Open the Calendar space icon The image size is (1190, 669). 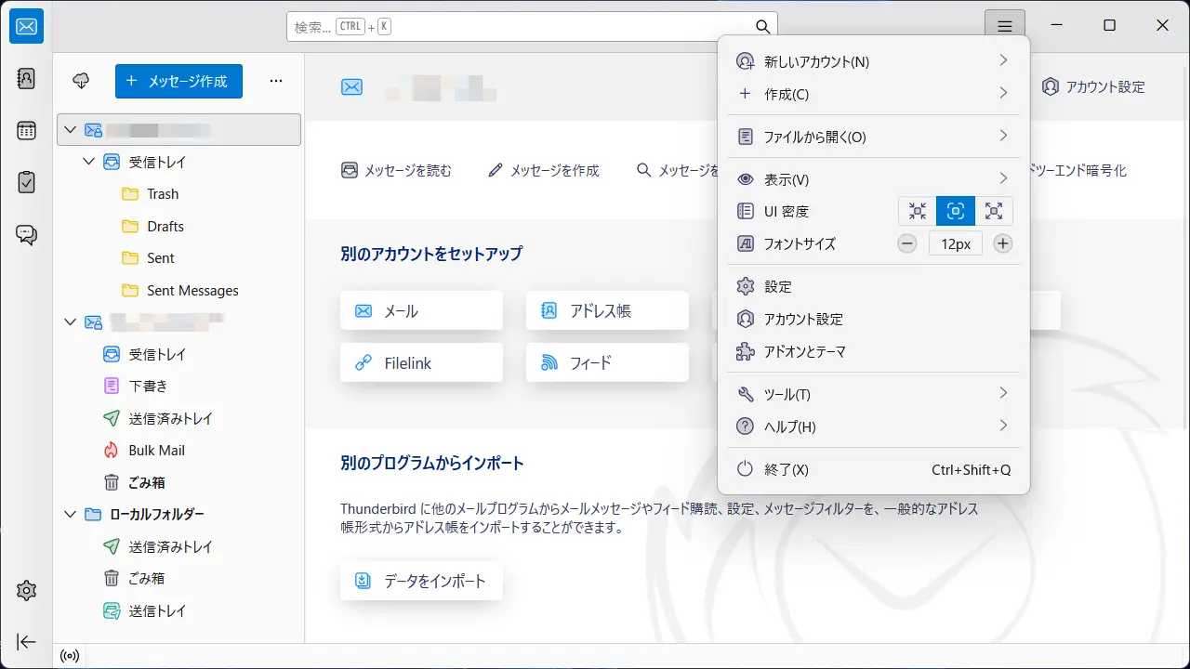point(26,131)
